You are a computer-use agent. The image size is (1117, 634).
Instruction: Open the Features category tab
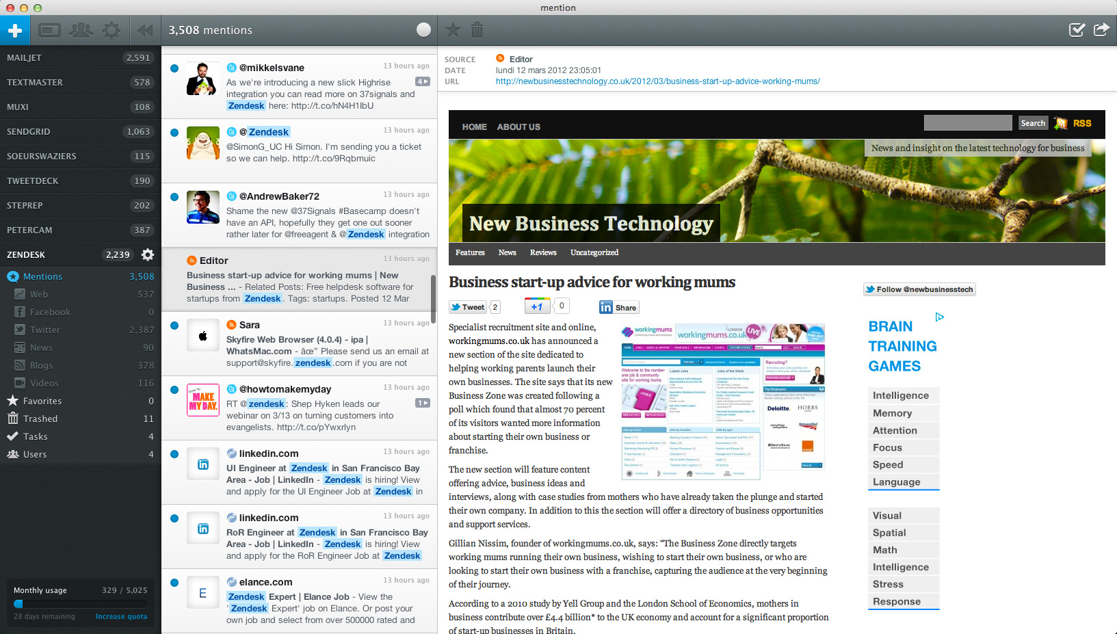point(470,252)
